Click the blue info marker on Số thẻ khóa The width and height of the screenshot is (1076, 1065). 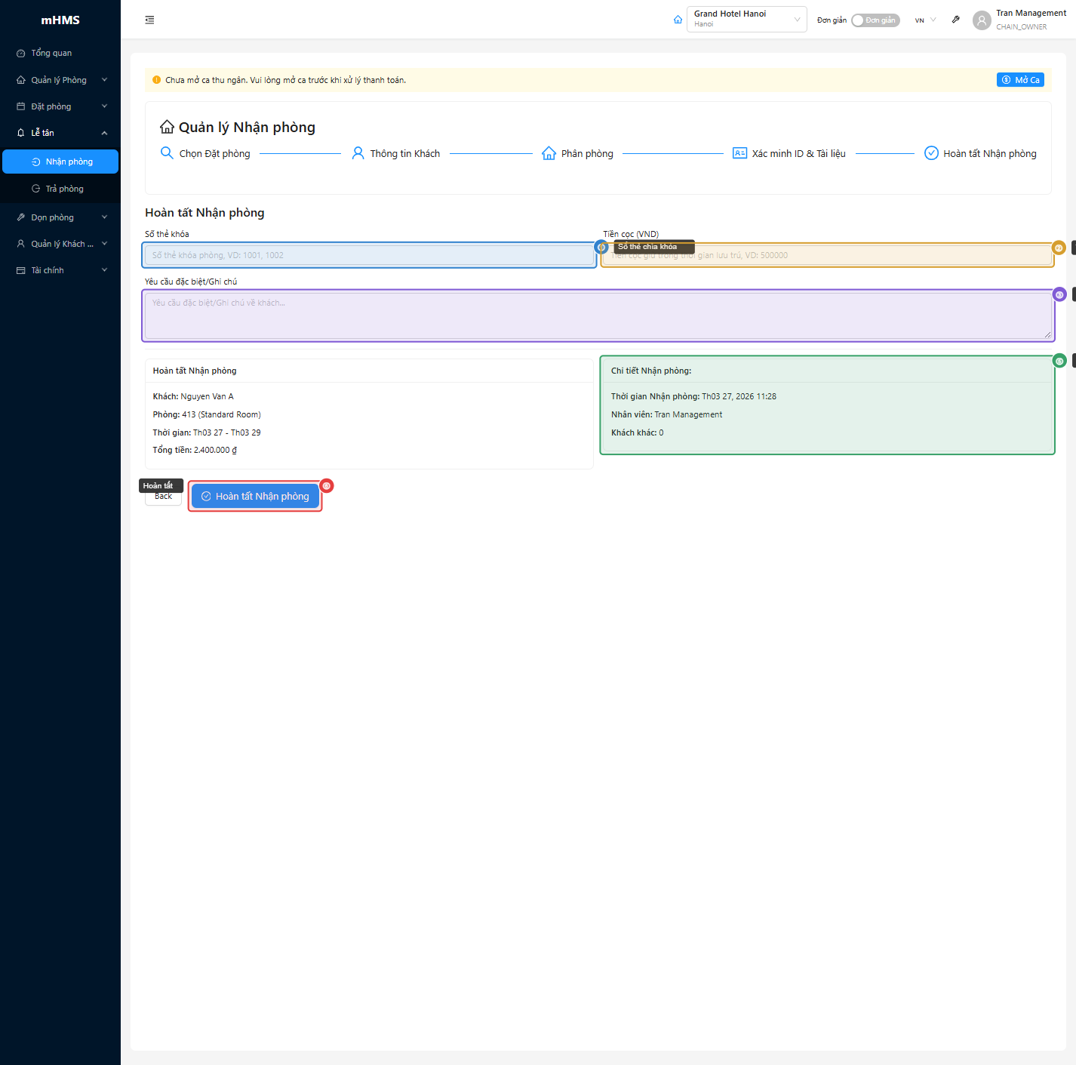(601, 247)
